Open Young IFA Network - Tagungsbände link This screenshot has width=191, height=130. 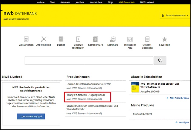click(86, 95)
